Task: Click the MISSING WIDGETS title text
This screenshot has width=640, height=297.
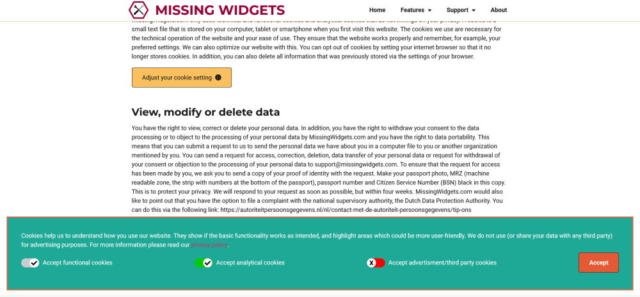Action: [220, 10]
